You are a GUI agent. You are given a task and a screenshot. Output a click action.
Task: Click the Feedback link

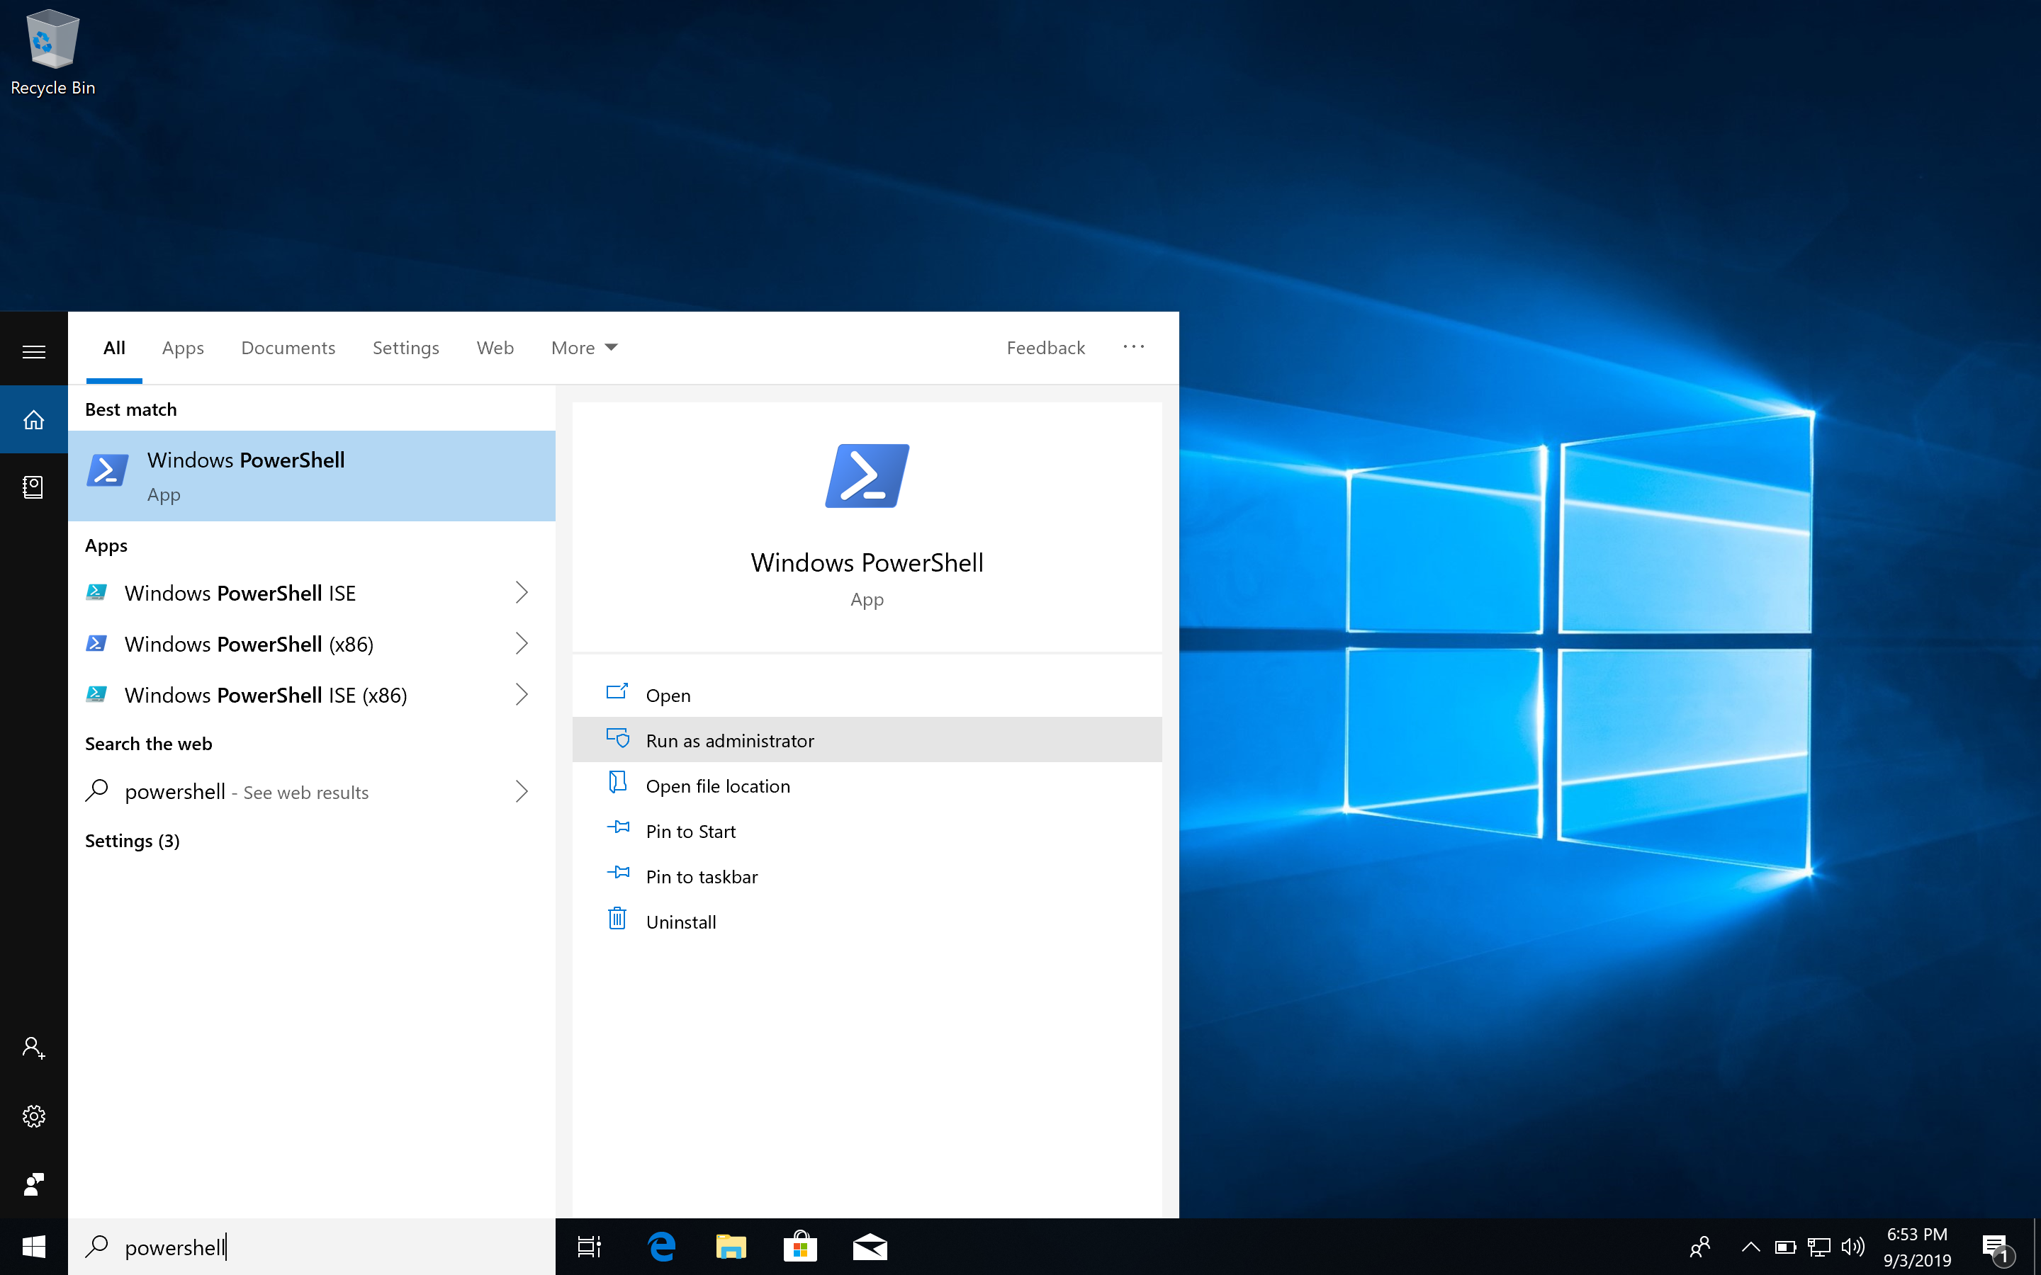(x=1045, y=347)
